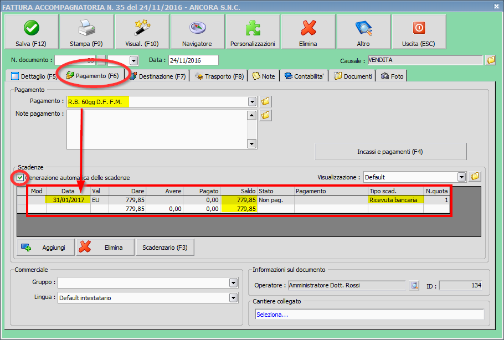Click Note pagamento scrollbar down arrow
504x340 pixels.
251,144
